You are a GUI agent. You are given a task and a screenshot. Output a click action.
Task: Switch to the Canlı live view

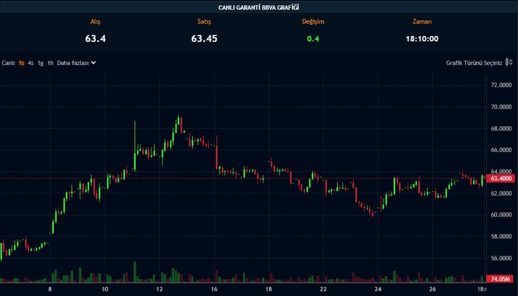tap(8, 63)
